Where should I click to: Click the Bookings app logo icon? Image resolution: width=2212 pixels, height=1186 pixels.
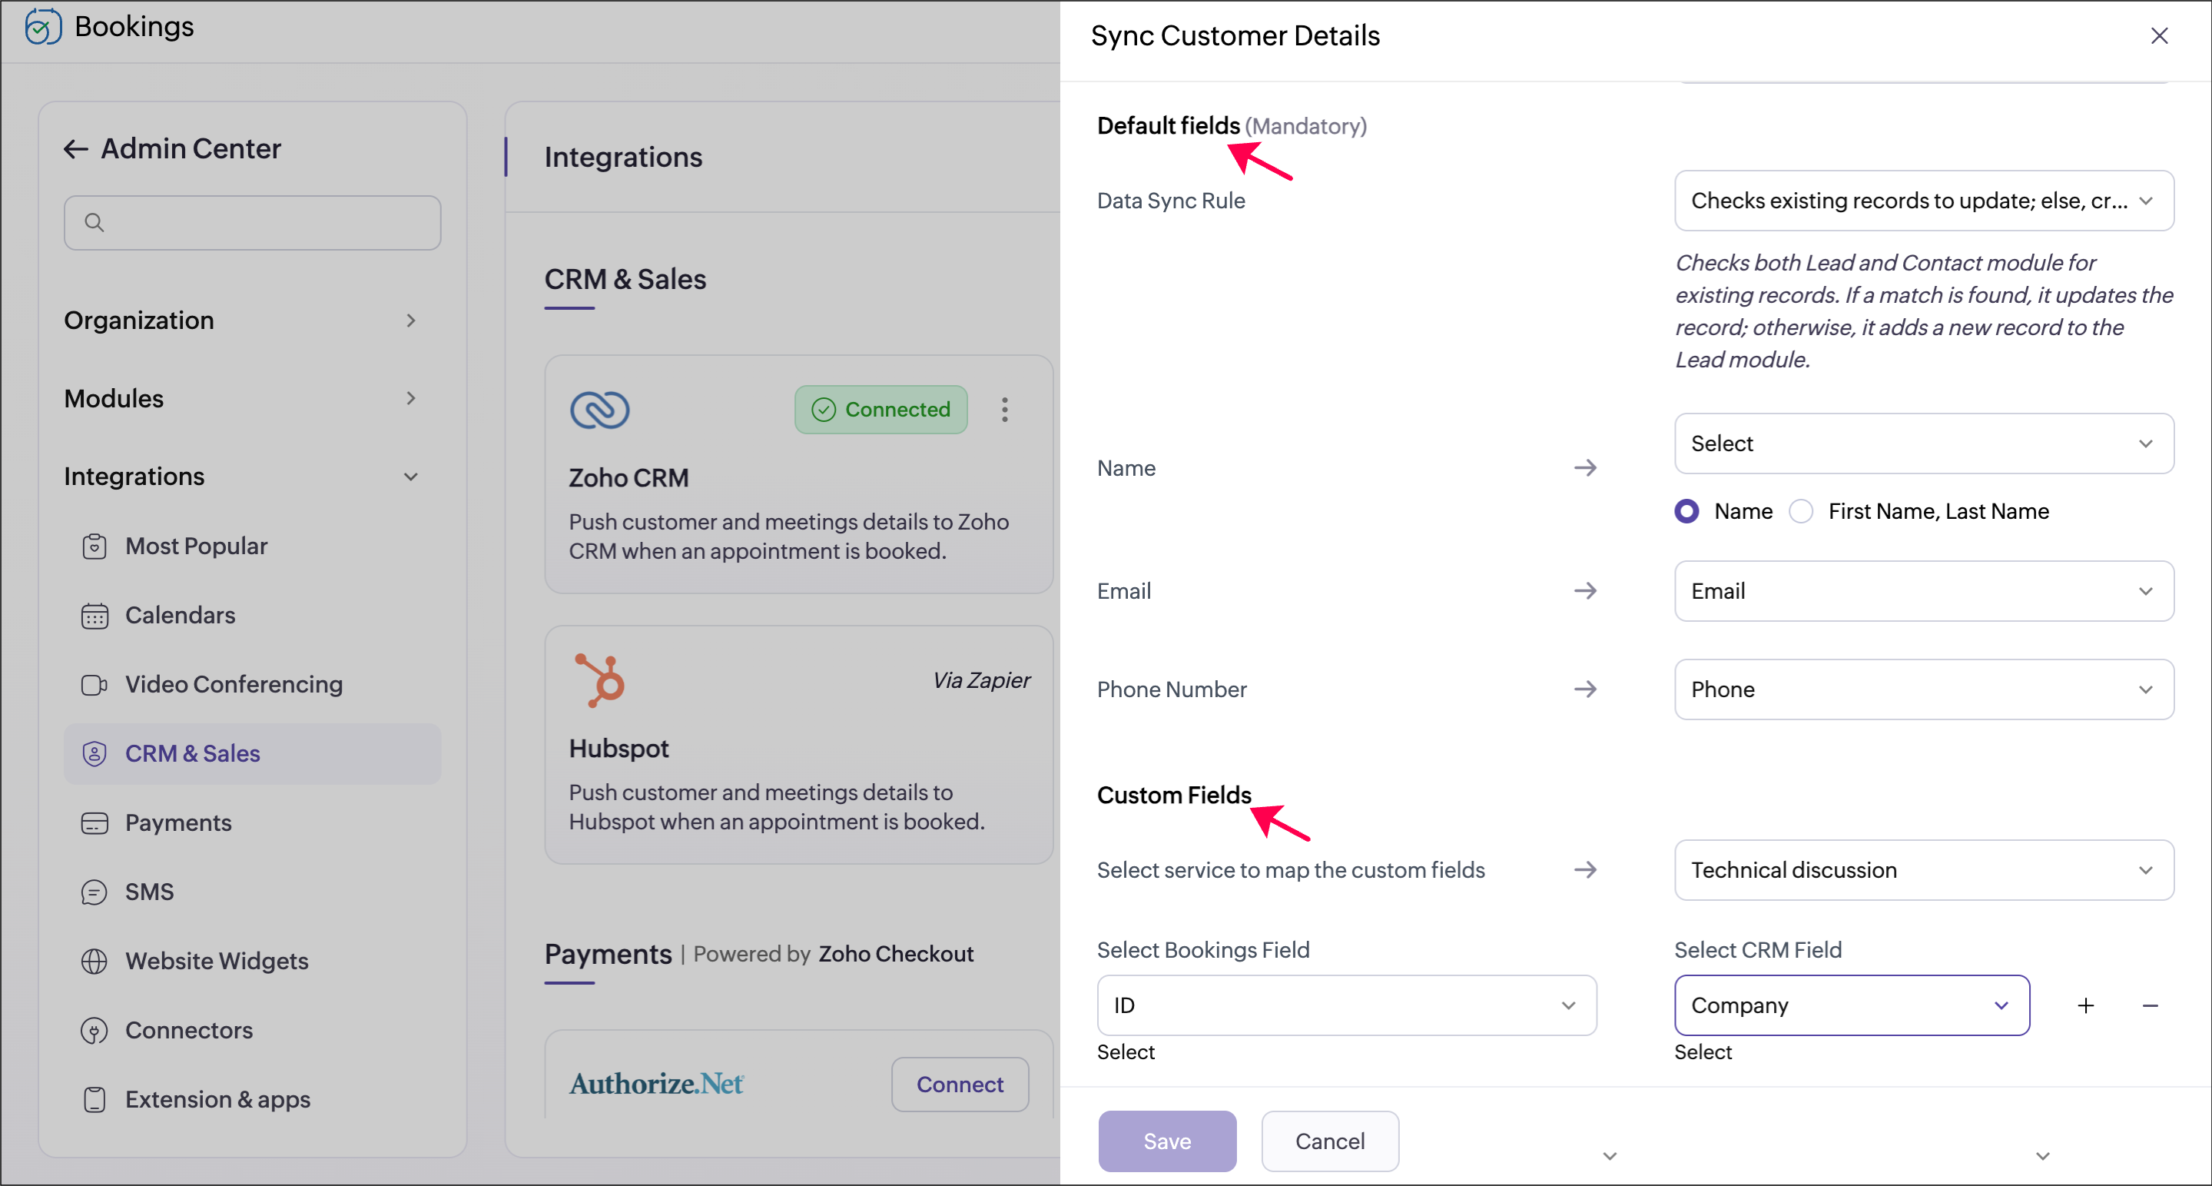[x=43, y=27]
